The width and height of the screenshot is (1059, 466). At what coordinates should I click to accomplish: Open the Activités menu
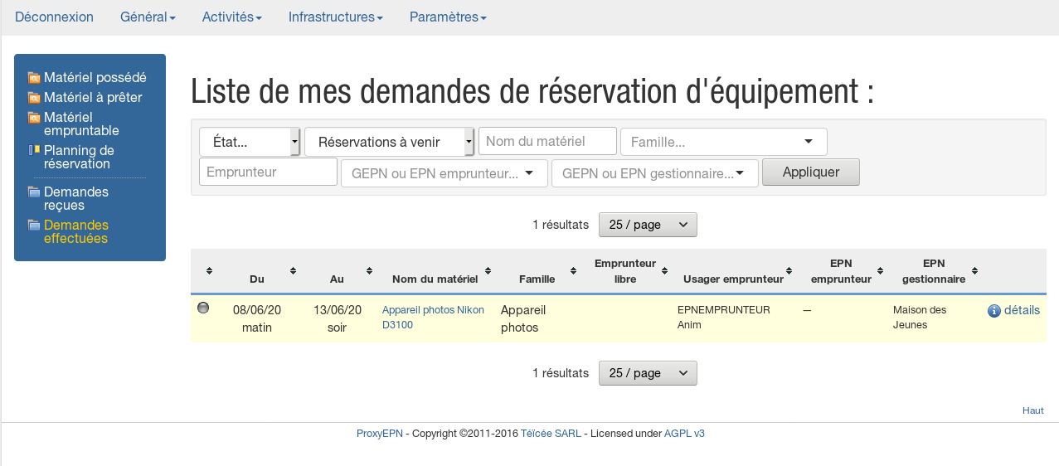[231, 17]
